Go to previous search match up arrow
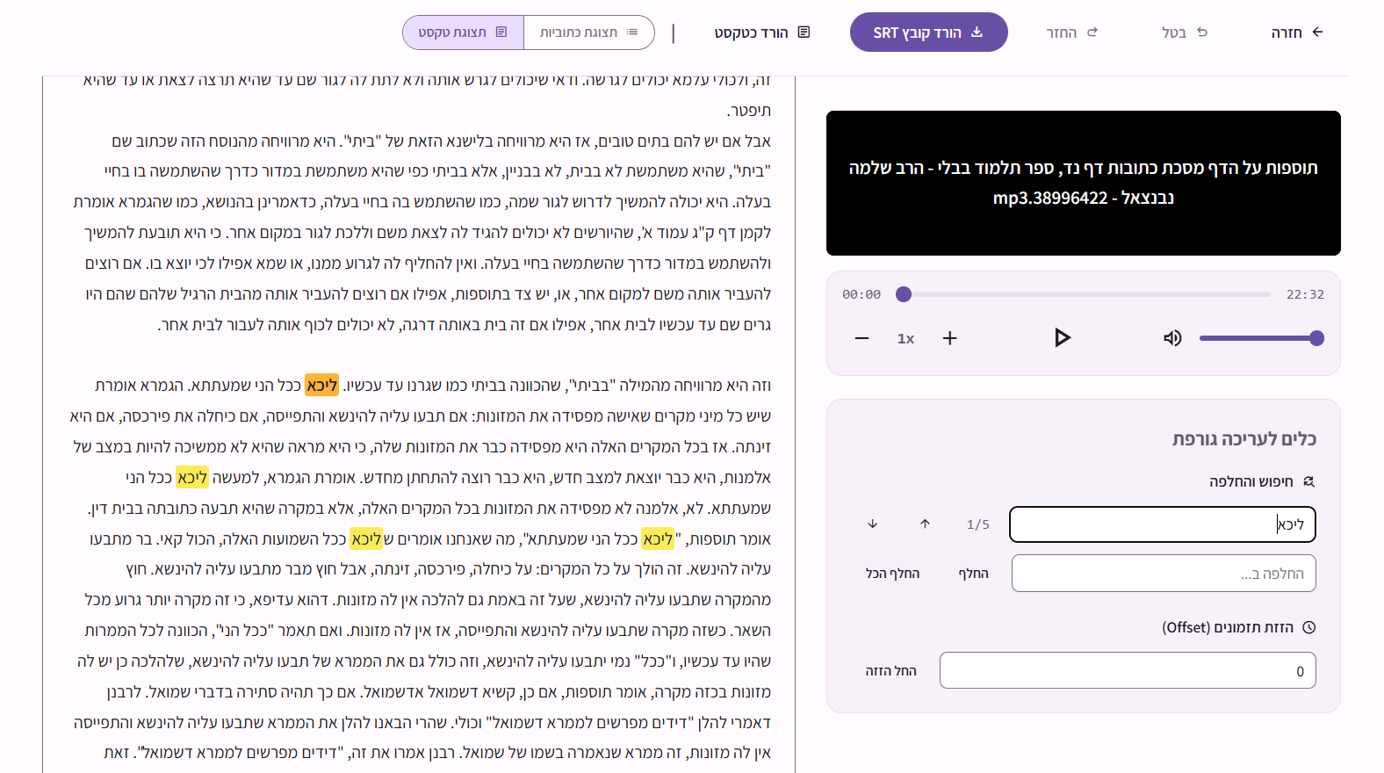The width and height of the screenshot is (1384, 773). [925, 524]
